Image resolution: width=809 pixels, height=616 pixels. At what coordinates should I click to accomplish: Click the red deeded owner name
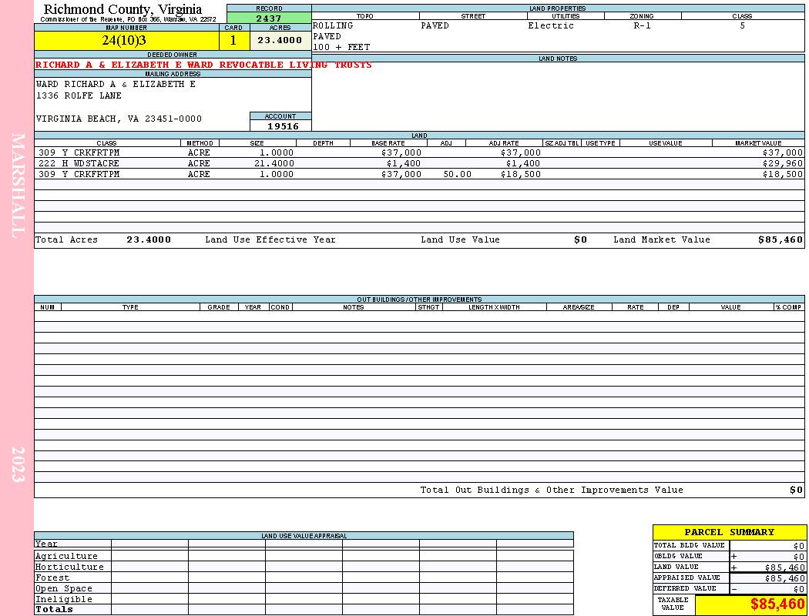tap(203, 65)
